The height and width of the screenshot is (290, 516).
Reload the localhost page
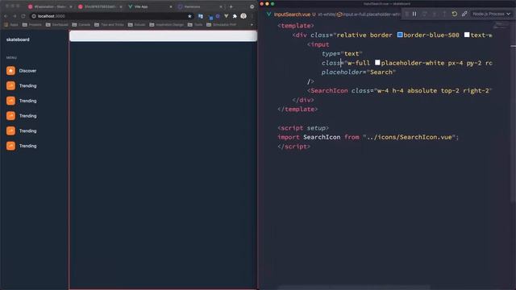(23, 16)
